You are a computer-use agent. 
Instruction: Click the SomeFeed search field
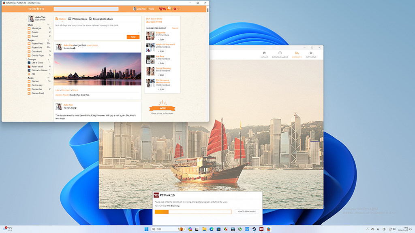coord(86,9)
